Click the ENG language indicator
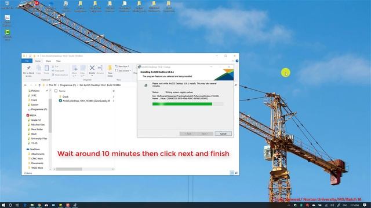 [345, 206]
